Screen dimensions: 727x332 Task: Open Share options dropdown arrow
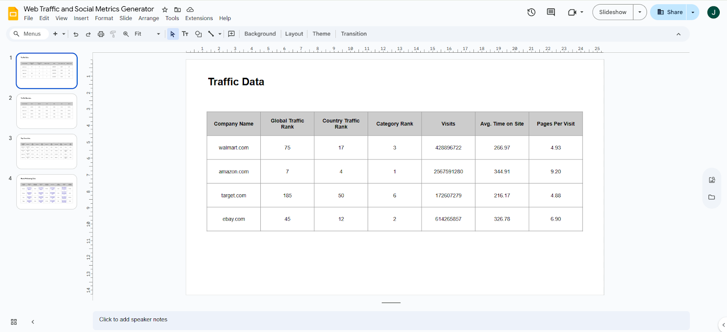click(693, 12)
